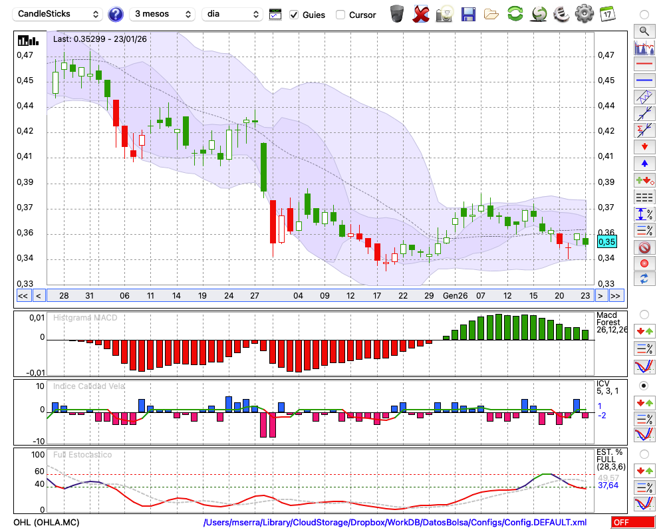The width and height of the screenshot is (665, 532).
Task: Open the 3 mesos period dropdown
Action: [162, 14]
